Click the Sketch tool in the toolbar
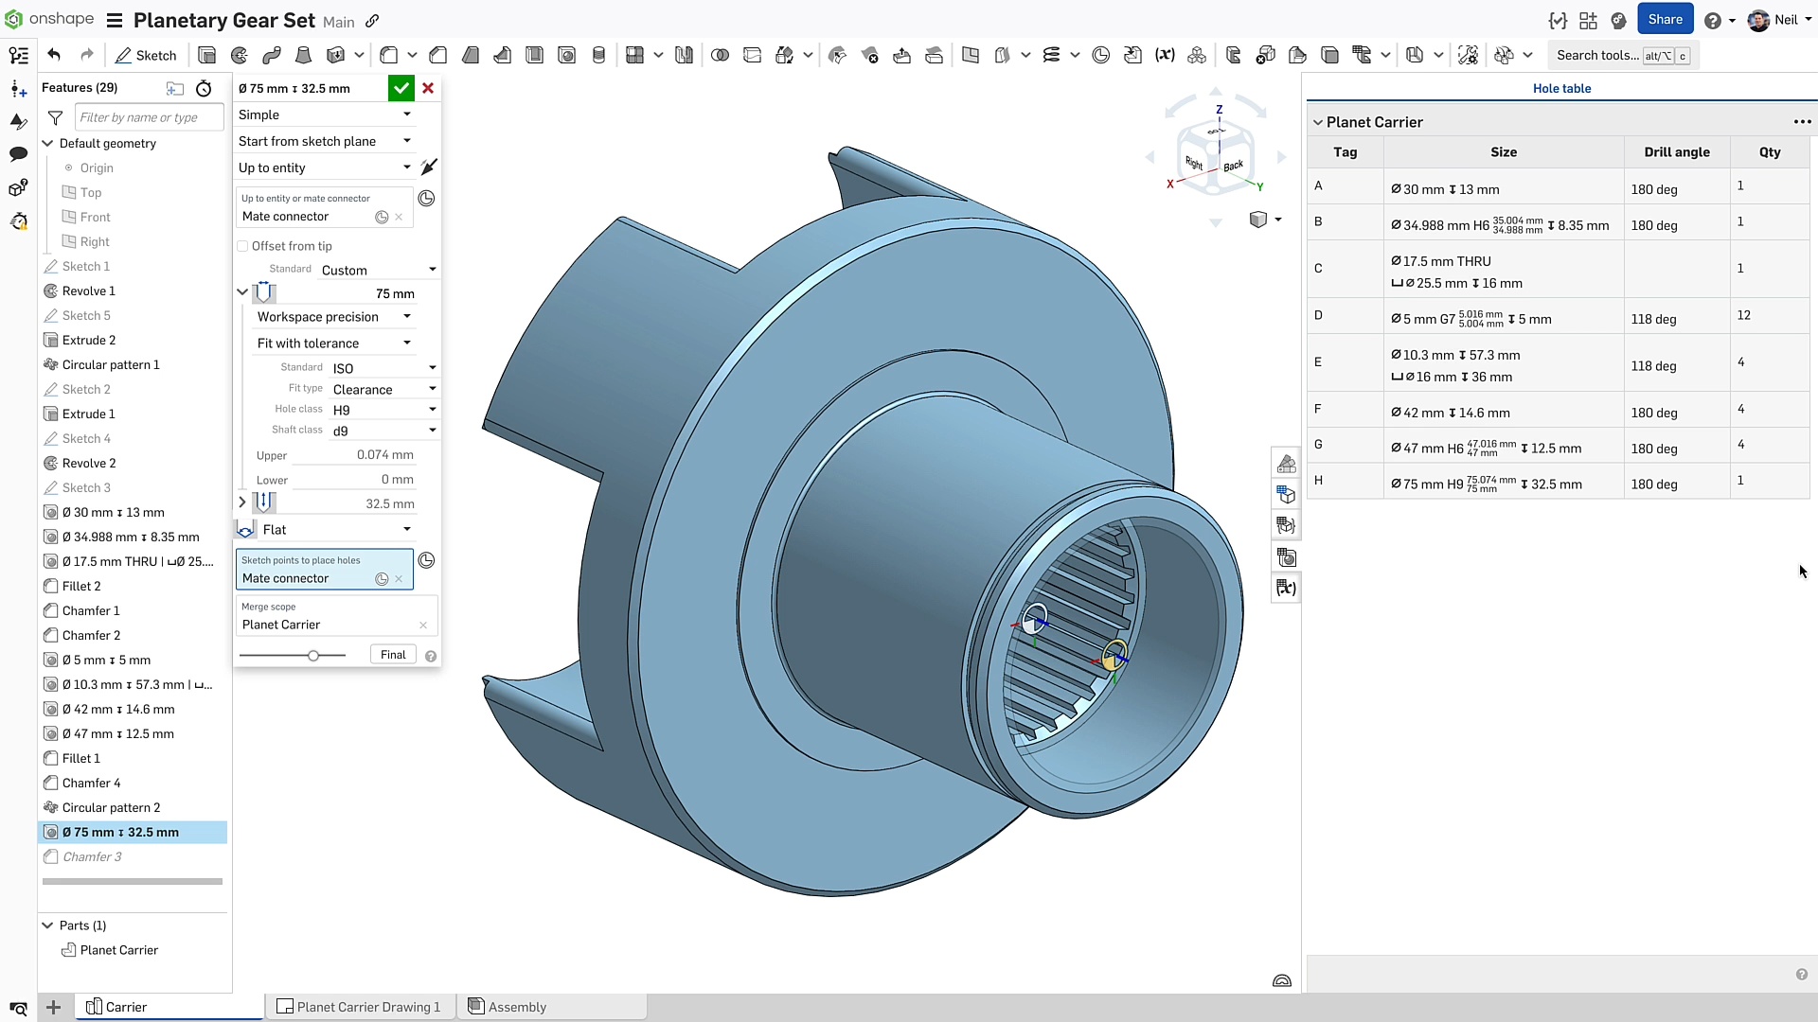The width and height of the screenshot is (1818, 1022). pos(146,56)
